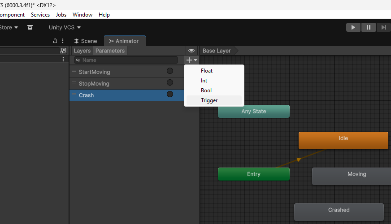
Task: Open the Component menu
Action: (12, 15)
